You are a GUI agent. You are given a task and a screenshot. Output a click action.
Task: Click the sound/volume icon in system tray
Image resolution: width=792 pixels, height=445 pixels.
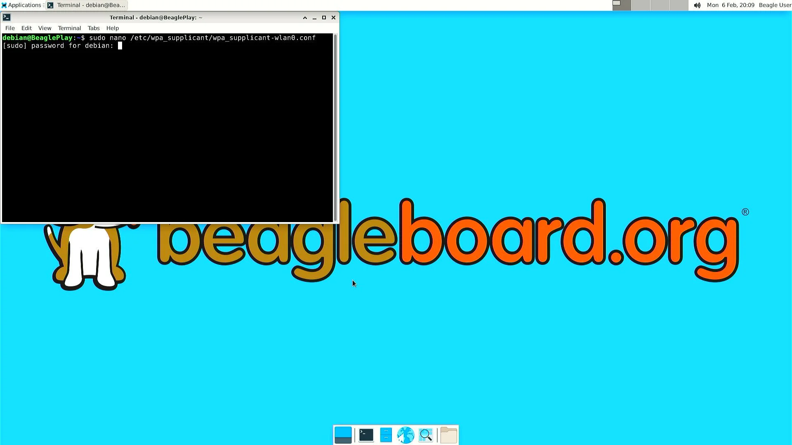[x=697, y=5]
